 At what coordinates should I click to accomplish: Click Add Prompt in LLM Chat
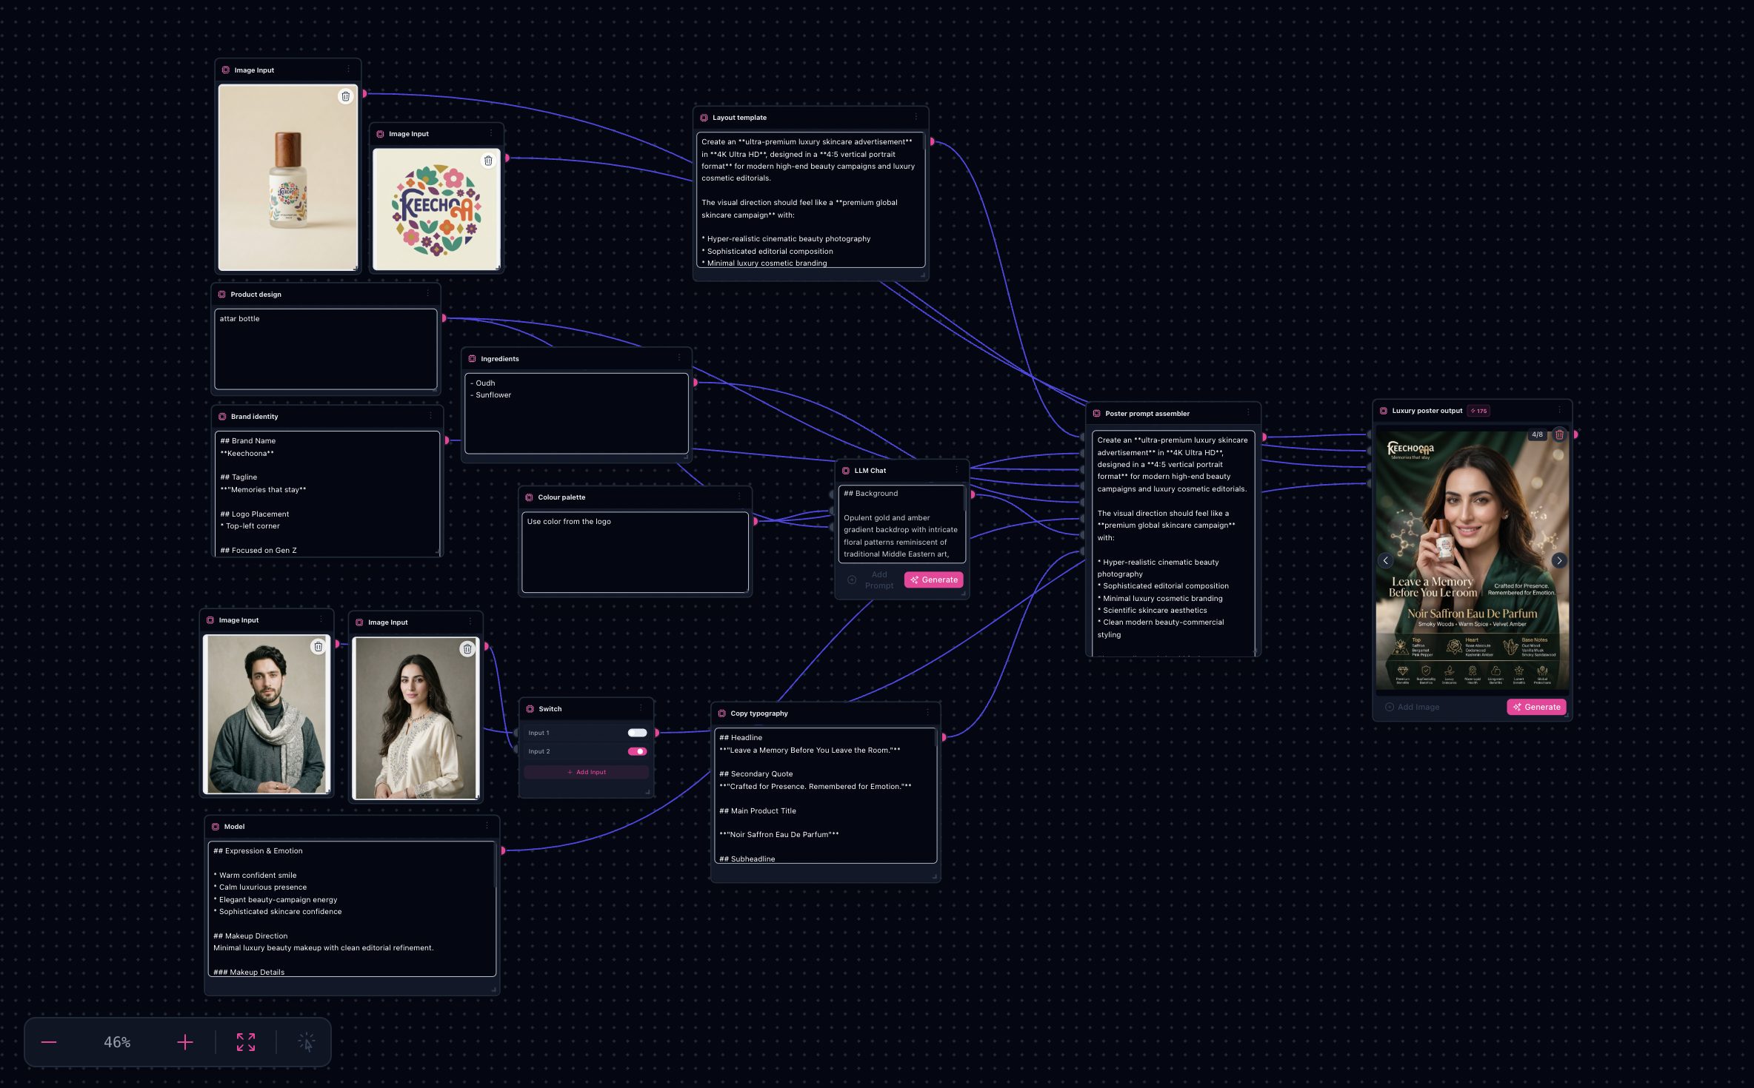(879, 580)
